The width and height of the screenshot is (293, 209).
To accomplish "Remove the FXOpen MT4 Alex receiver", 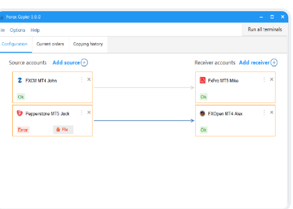I will pos(272,112).
